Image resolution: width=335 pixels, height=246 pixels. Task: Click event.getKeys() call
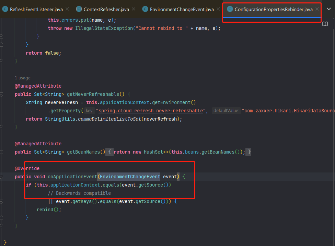(77, 201)
